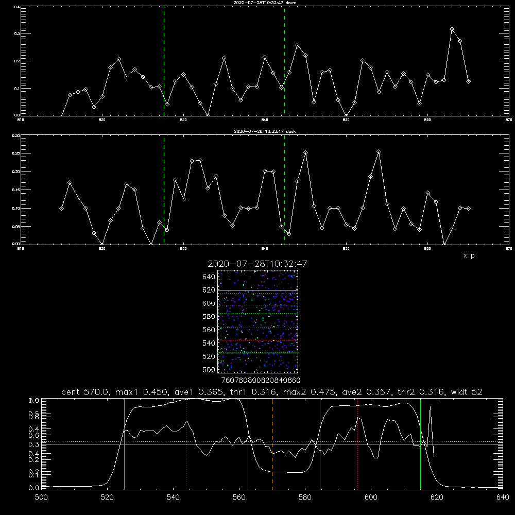This screenshot has width=515, height=515.
Task: Click the dawn plot title text
Action: [265, 3]
